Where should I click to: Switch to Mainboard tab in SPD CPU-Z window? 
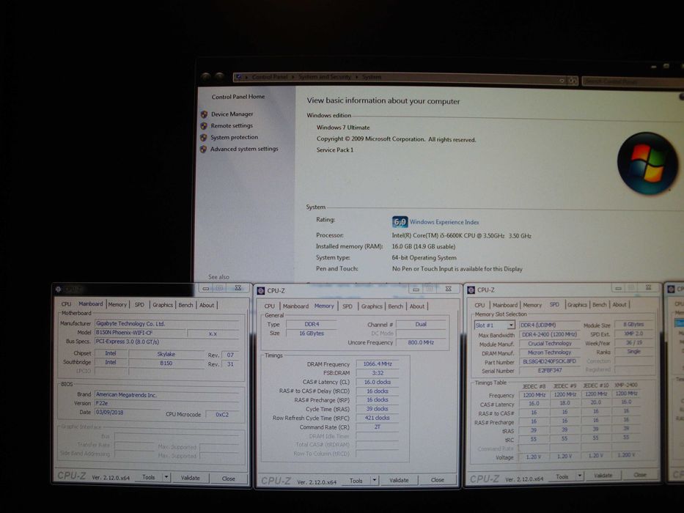[504, 305]
